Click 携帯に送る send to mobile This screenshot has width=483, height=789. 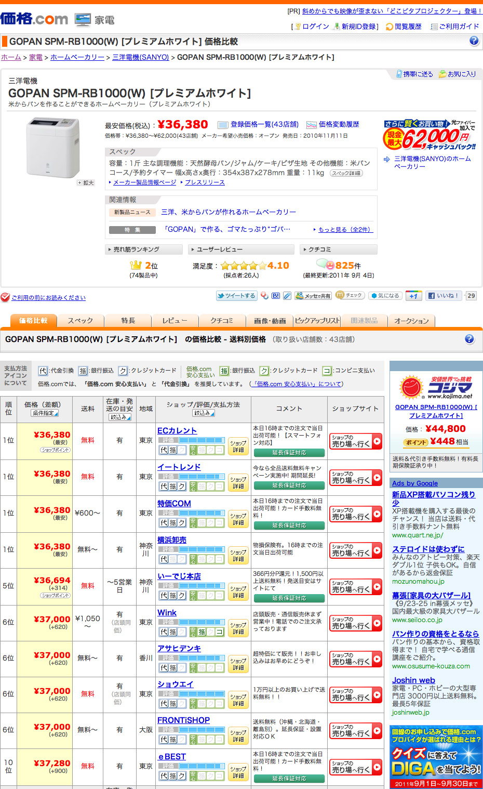pos(418,74)
